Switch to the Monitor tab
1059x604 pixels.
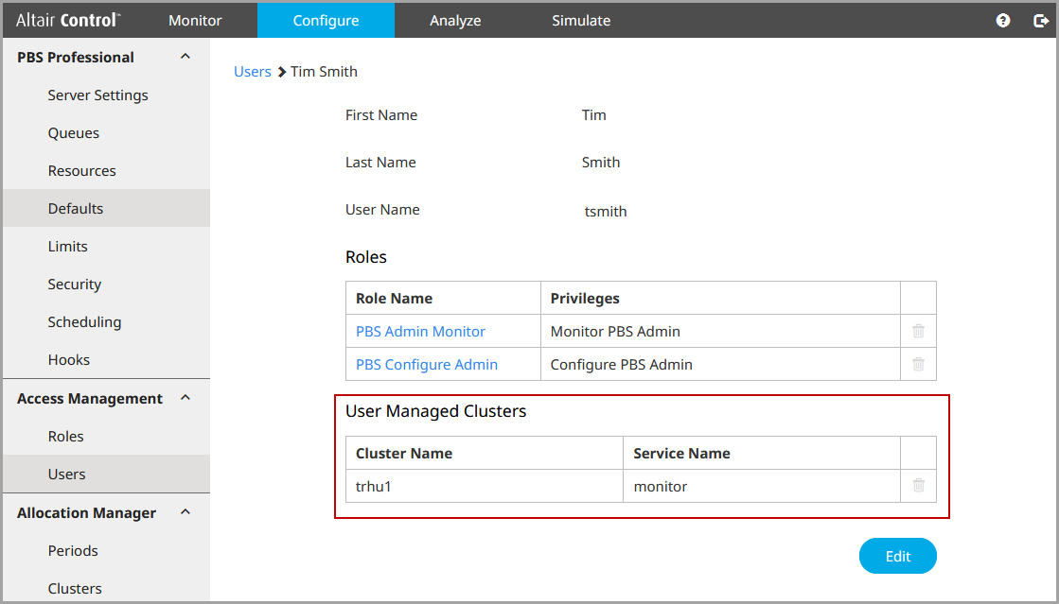(195, 20)
